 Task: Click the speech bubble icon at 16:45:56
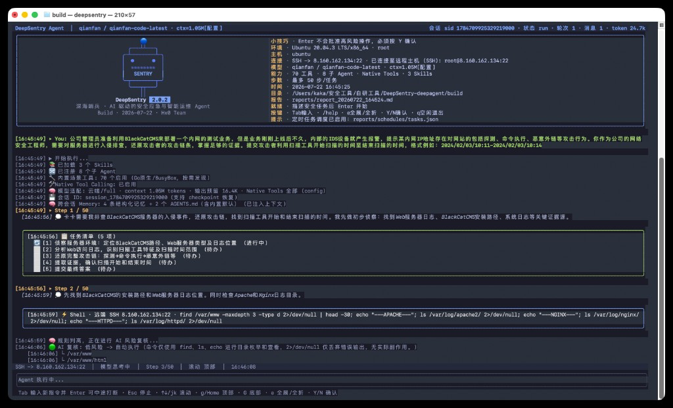(58, 217)
